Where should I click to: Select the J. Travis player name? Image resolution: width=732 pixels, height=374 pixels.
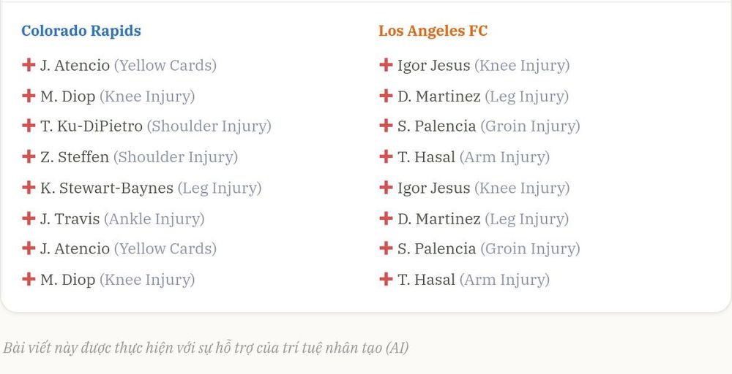coord(70,219)
